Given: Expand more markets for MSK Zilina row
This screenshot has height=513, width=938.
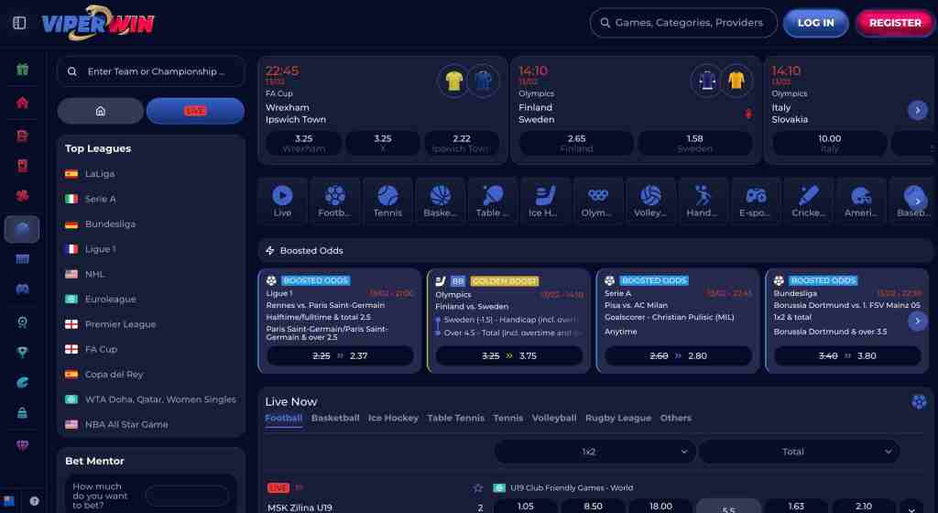Looking at the screenshot, I should click(x=911, y=508).
